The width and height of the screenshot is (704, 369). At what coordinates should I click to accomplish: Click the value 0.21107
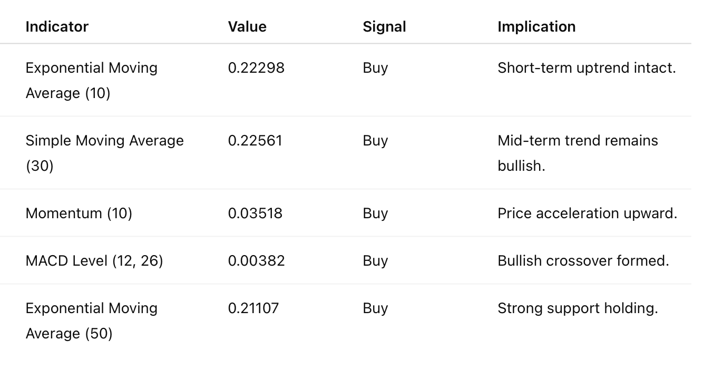click(253, 308)
